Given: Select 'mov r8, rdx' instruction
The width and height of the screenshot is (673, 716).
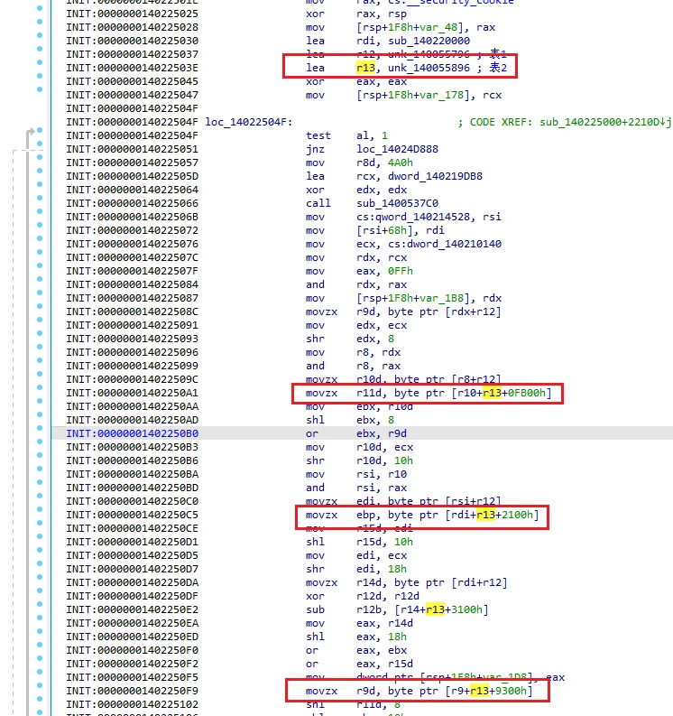Looking at the screenshot, I should (x=353, y=352).
